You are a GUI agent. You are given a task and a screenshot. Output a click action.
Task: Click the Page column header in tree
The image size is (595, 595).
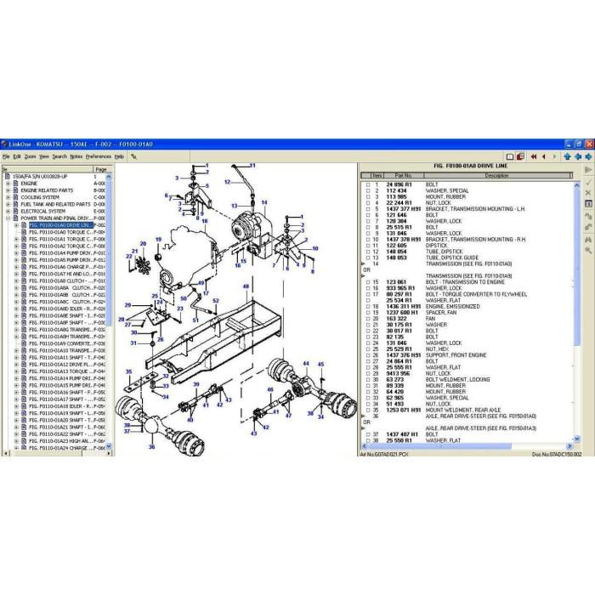pos(103,169)
